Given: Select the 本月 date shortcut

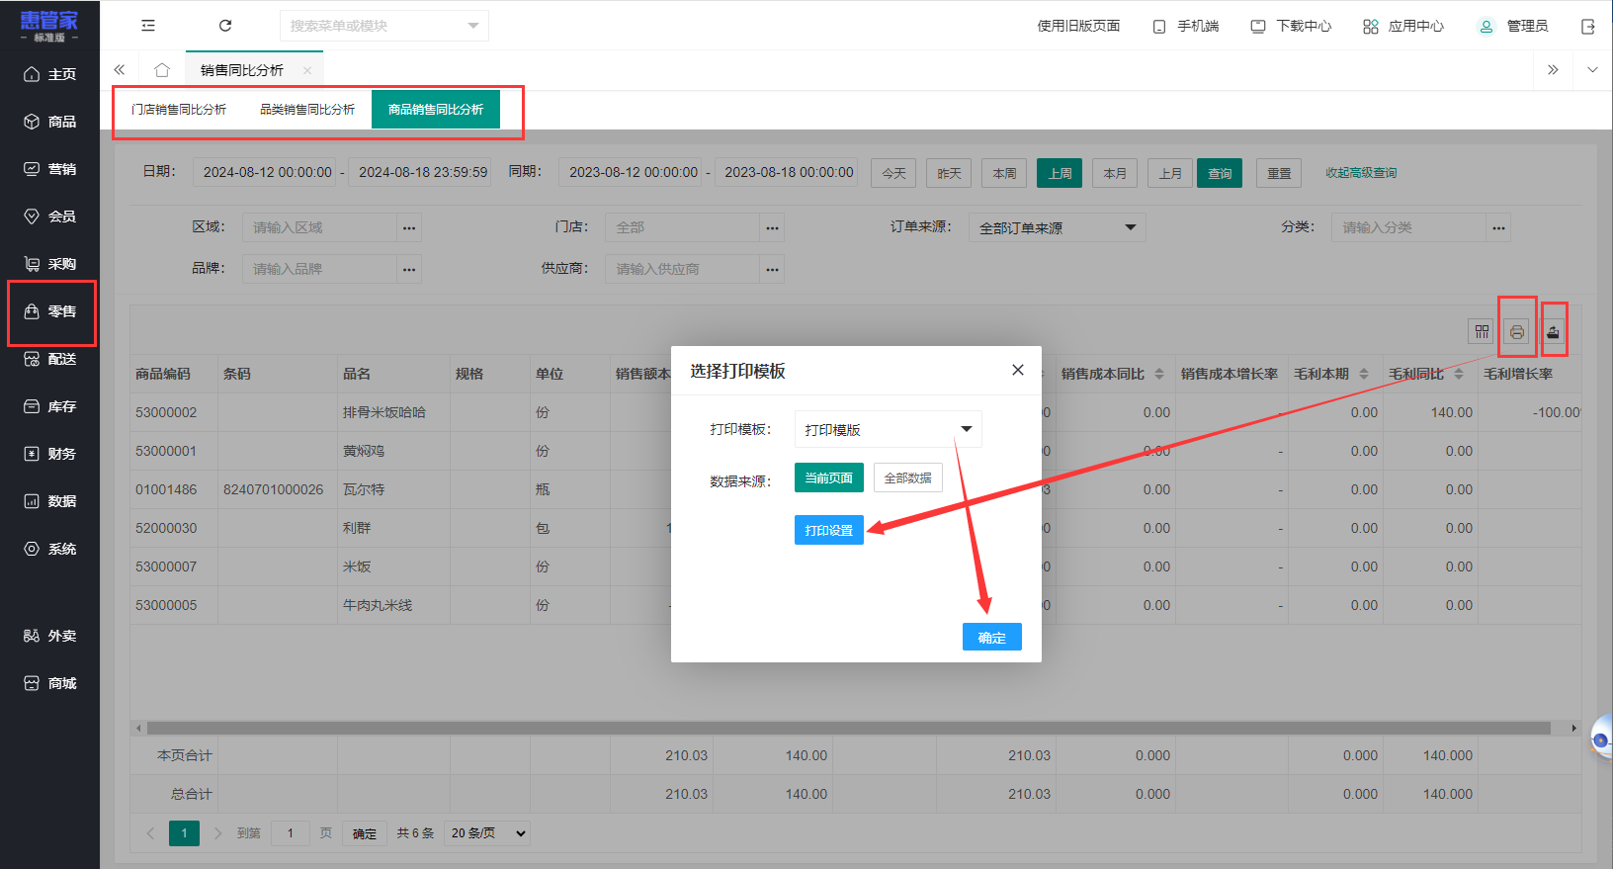Looking at the screenshot, I should click(1115, 173).
